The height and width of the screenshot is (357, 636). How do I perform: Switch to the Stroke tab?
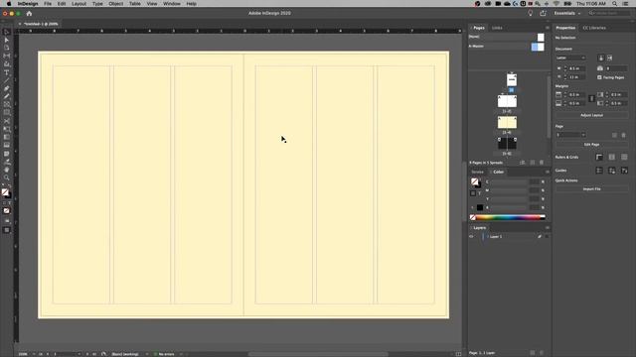point(477,172)
